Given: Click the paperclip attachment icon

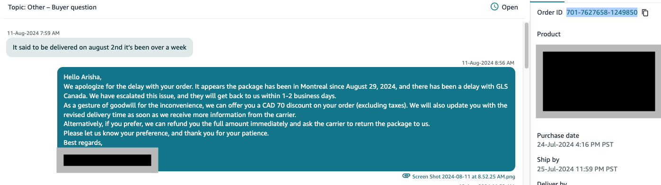Looking at the screenshot, I should [x=406, y=176].
